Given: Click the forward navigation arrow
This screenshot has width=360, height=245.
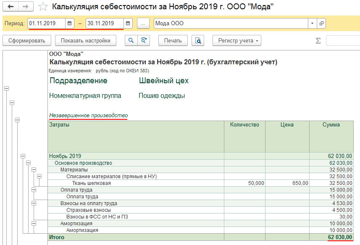Looking at the screenshot, I should [x=25, y=7].
